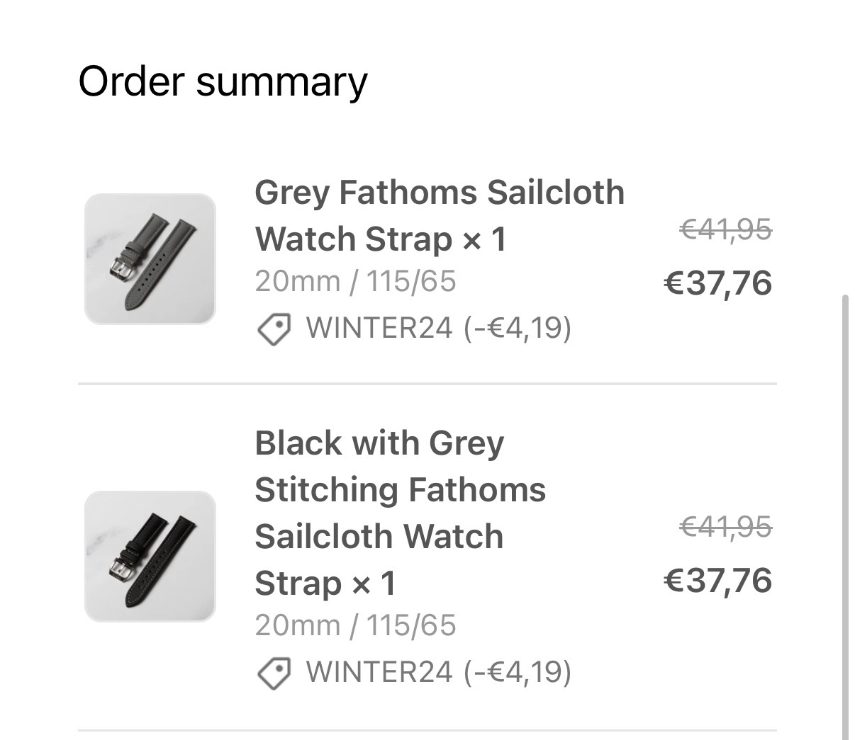Click the €37,76 price for Grey strap

pyautogui.click(x=717, y=283)
